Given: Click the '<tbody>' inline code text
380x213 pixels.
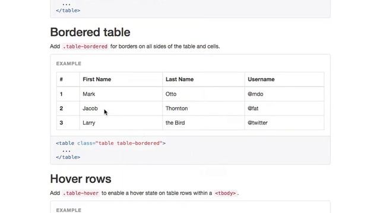Looking at the screenshot, I should pyautogui.click(x=226, y=193).
